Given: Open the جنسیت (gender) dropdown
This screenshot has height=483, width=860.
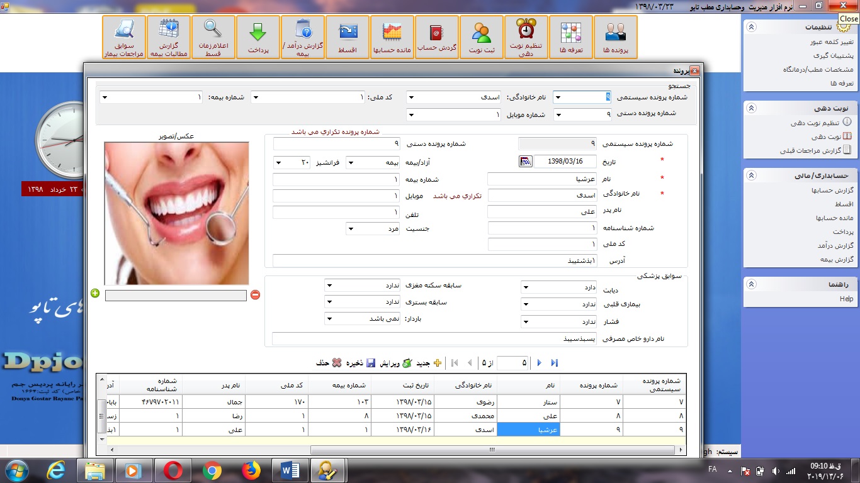Looking at the screenshot, I should tap(351, 229).
